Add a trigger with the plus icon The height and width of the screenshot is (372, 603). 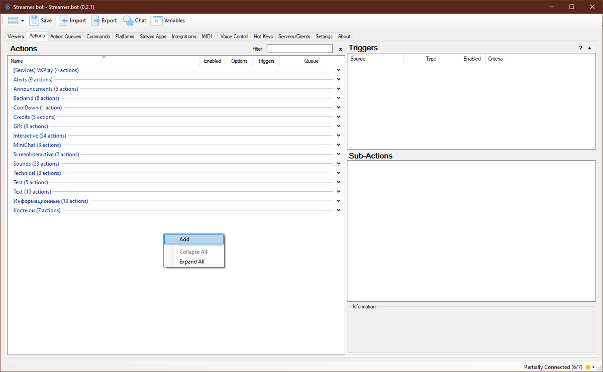coord(589,48)
